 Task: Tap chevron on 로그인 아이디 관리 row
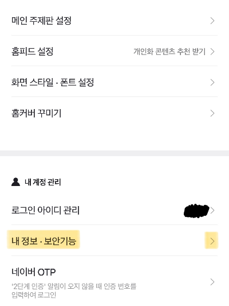[212, 211]
